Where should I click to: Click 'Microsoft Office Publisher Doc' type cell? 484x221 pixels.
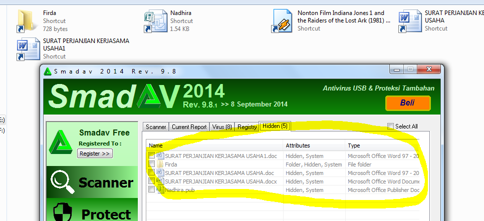click(x=383, y=190)
